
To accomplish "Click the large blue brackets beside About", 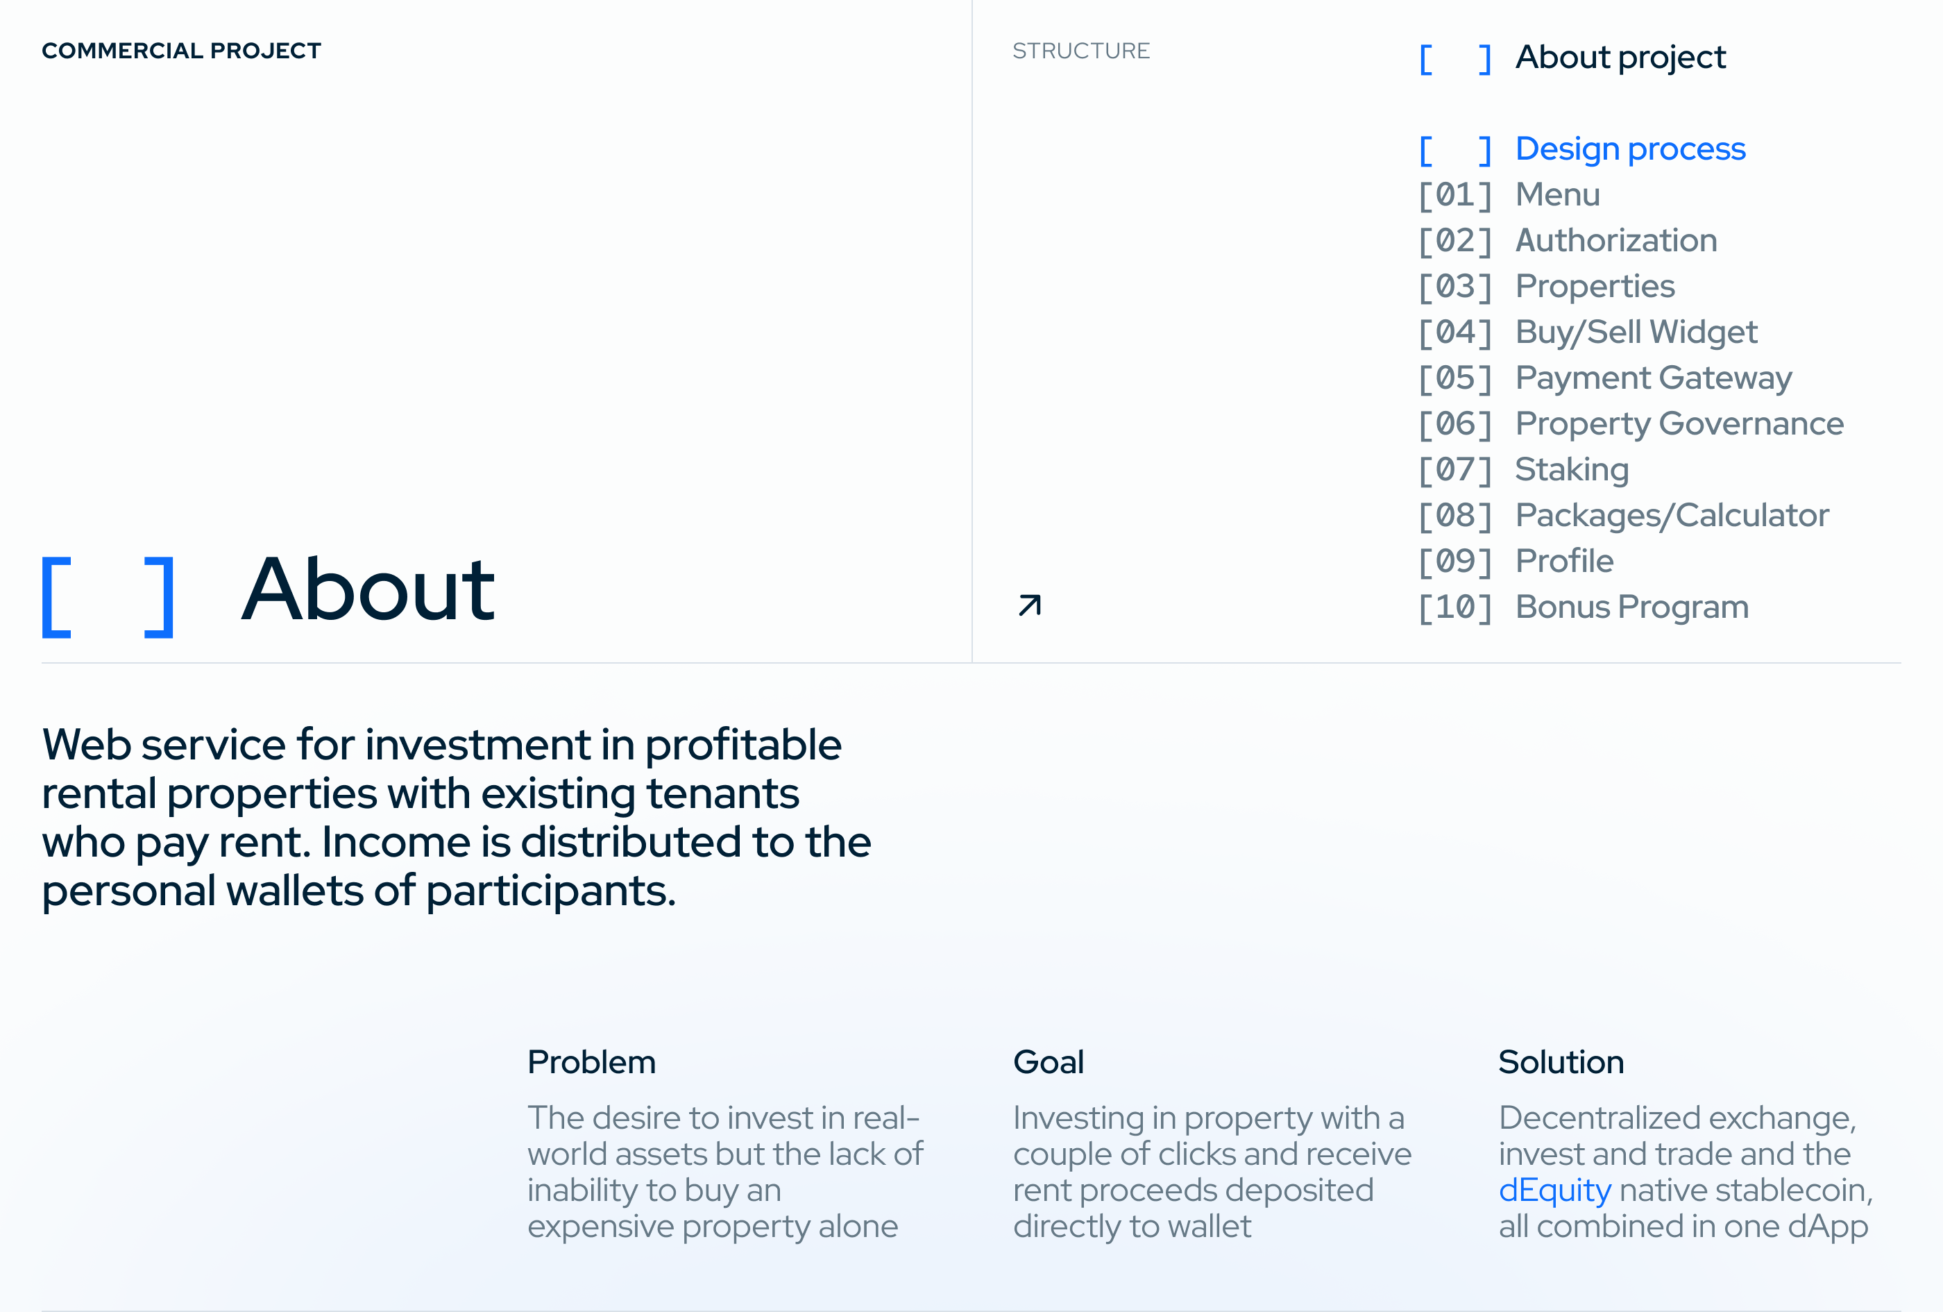I will 108,596.
